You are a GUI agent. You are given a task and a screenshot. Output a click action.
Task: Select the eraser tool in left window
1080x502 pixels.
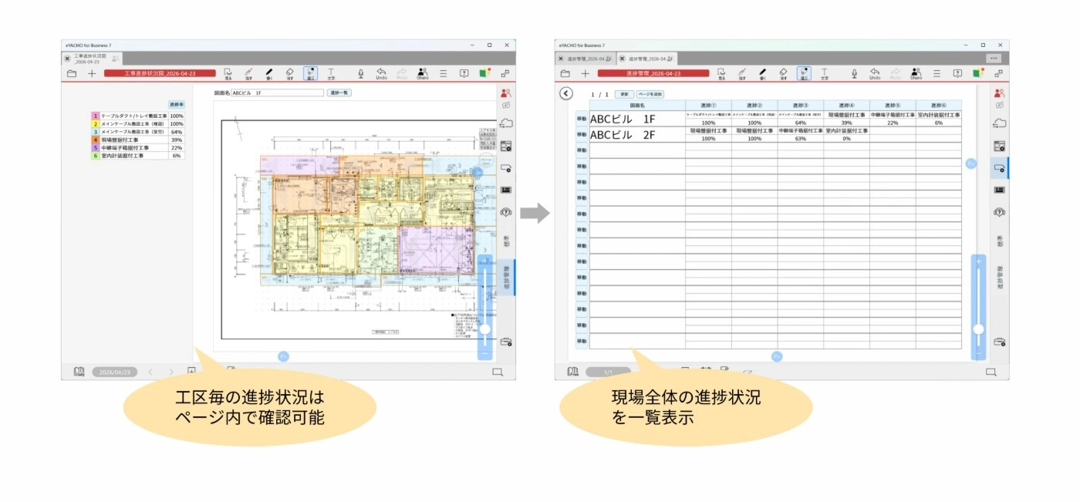pyautogui.click(x=290, y=73)
